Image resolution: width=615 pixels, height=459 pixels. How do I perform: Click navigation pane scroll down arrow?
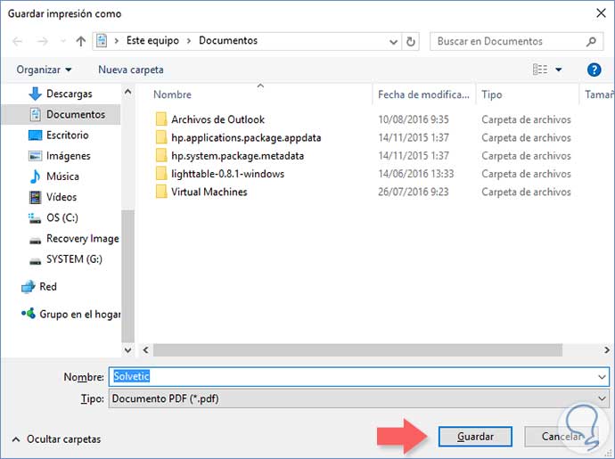tap(127, 350)
